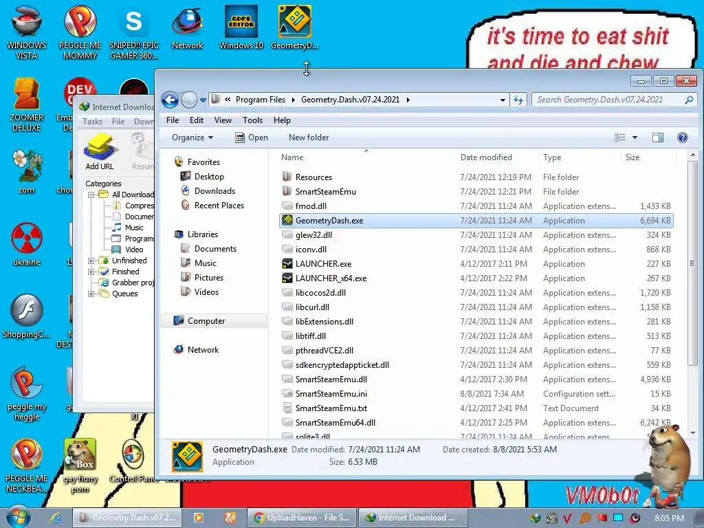Open the Explorer Edit menu
This screenshot has width=704, height=528.
click(196, 120)
